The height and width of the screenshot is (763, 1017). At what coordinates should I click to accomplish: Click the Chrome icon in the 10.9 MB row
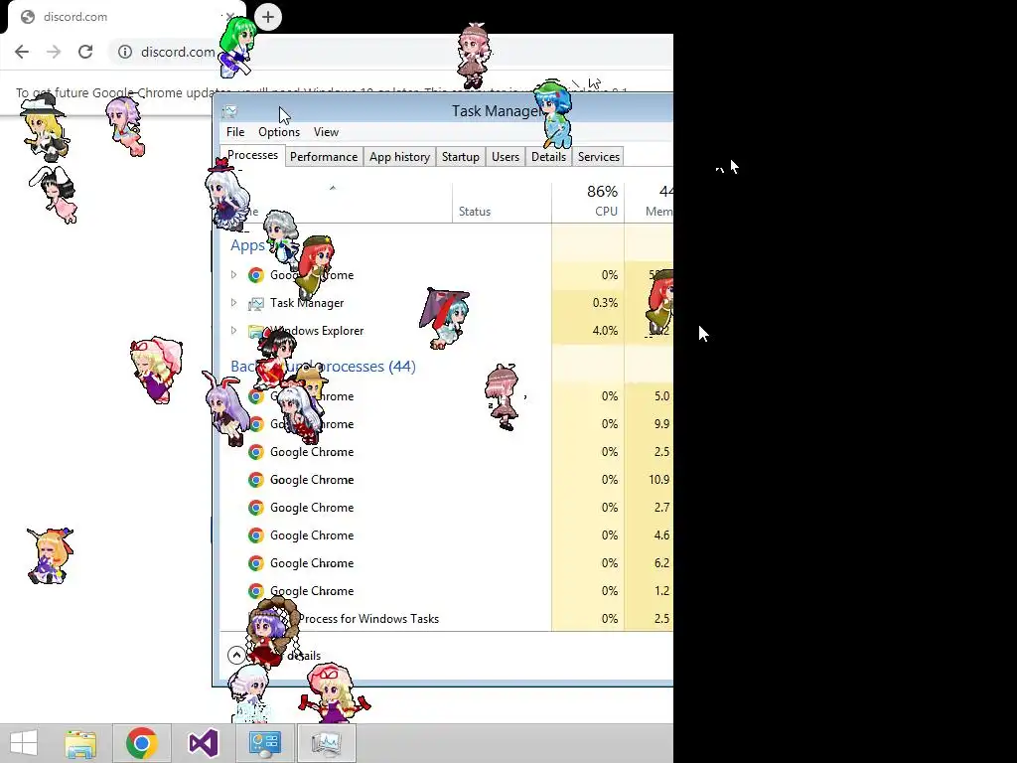tap(256, 480)
